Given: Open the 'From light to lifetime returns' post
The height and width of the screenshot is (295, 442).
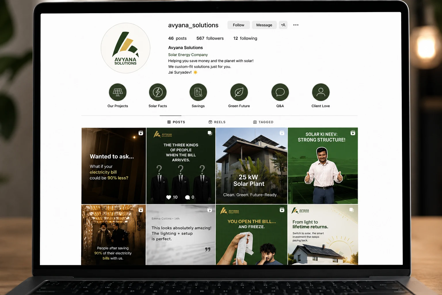Looking at the screenshot, I should pyautogui.click(x=323, y=235).
